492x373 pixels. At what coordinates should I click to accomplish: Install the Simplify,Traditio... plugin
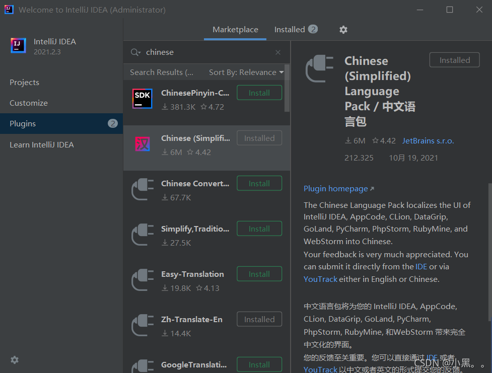(259, 229)
